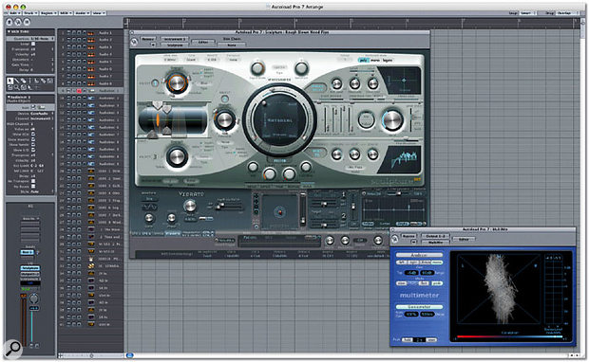The height and width of the screenshot is (362, 589).
Task: Click the string pickup display in Sculpture
Action: (x=172, y=120)
